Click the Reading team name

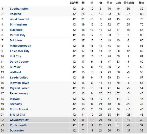[15, 14]
